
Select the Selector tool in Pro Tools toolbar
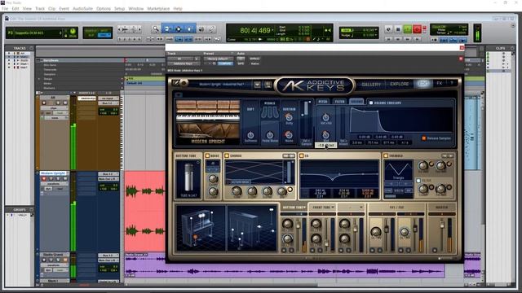tap(179, 29)
